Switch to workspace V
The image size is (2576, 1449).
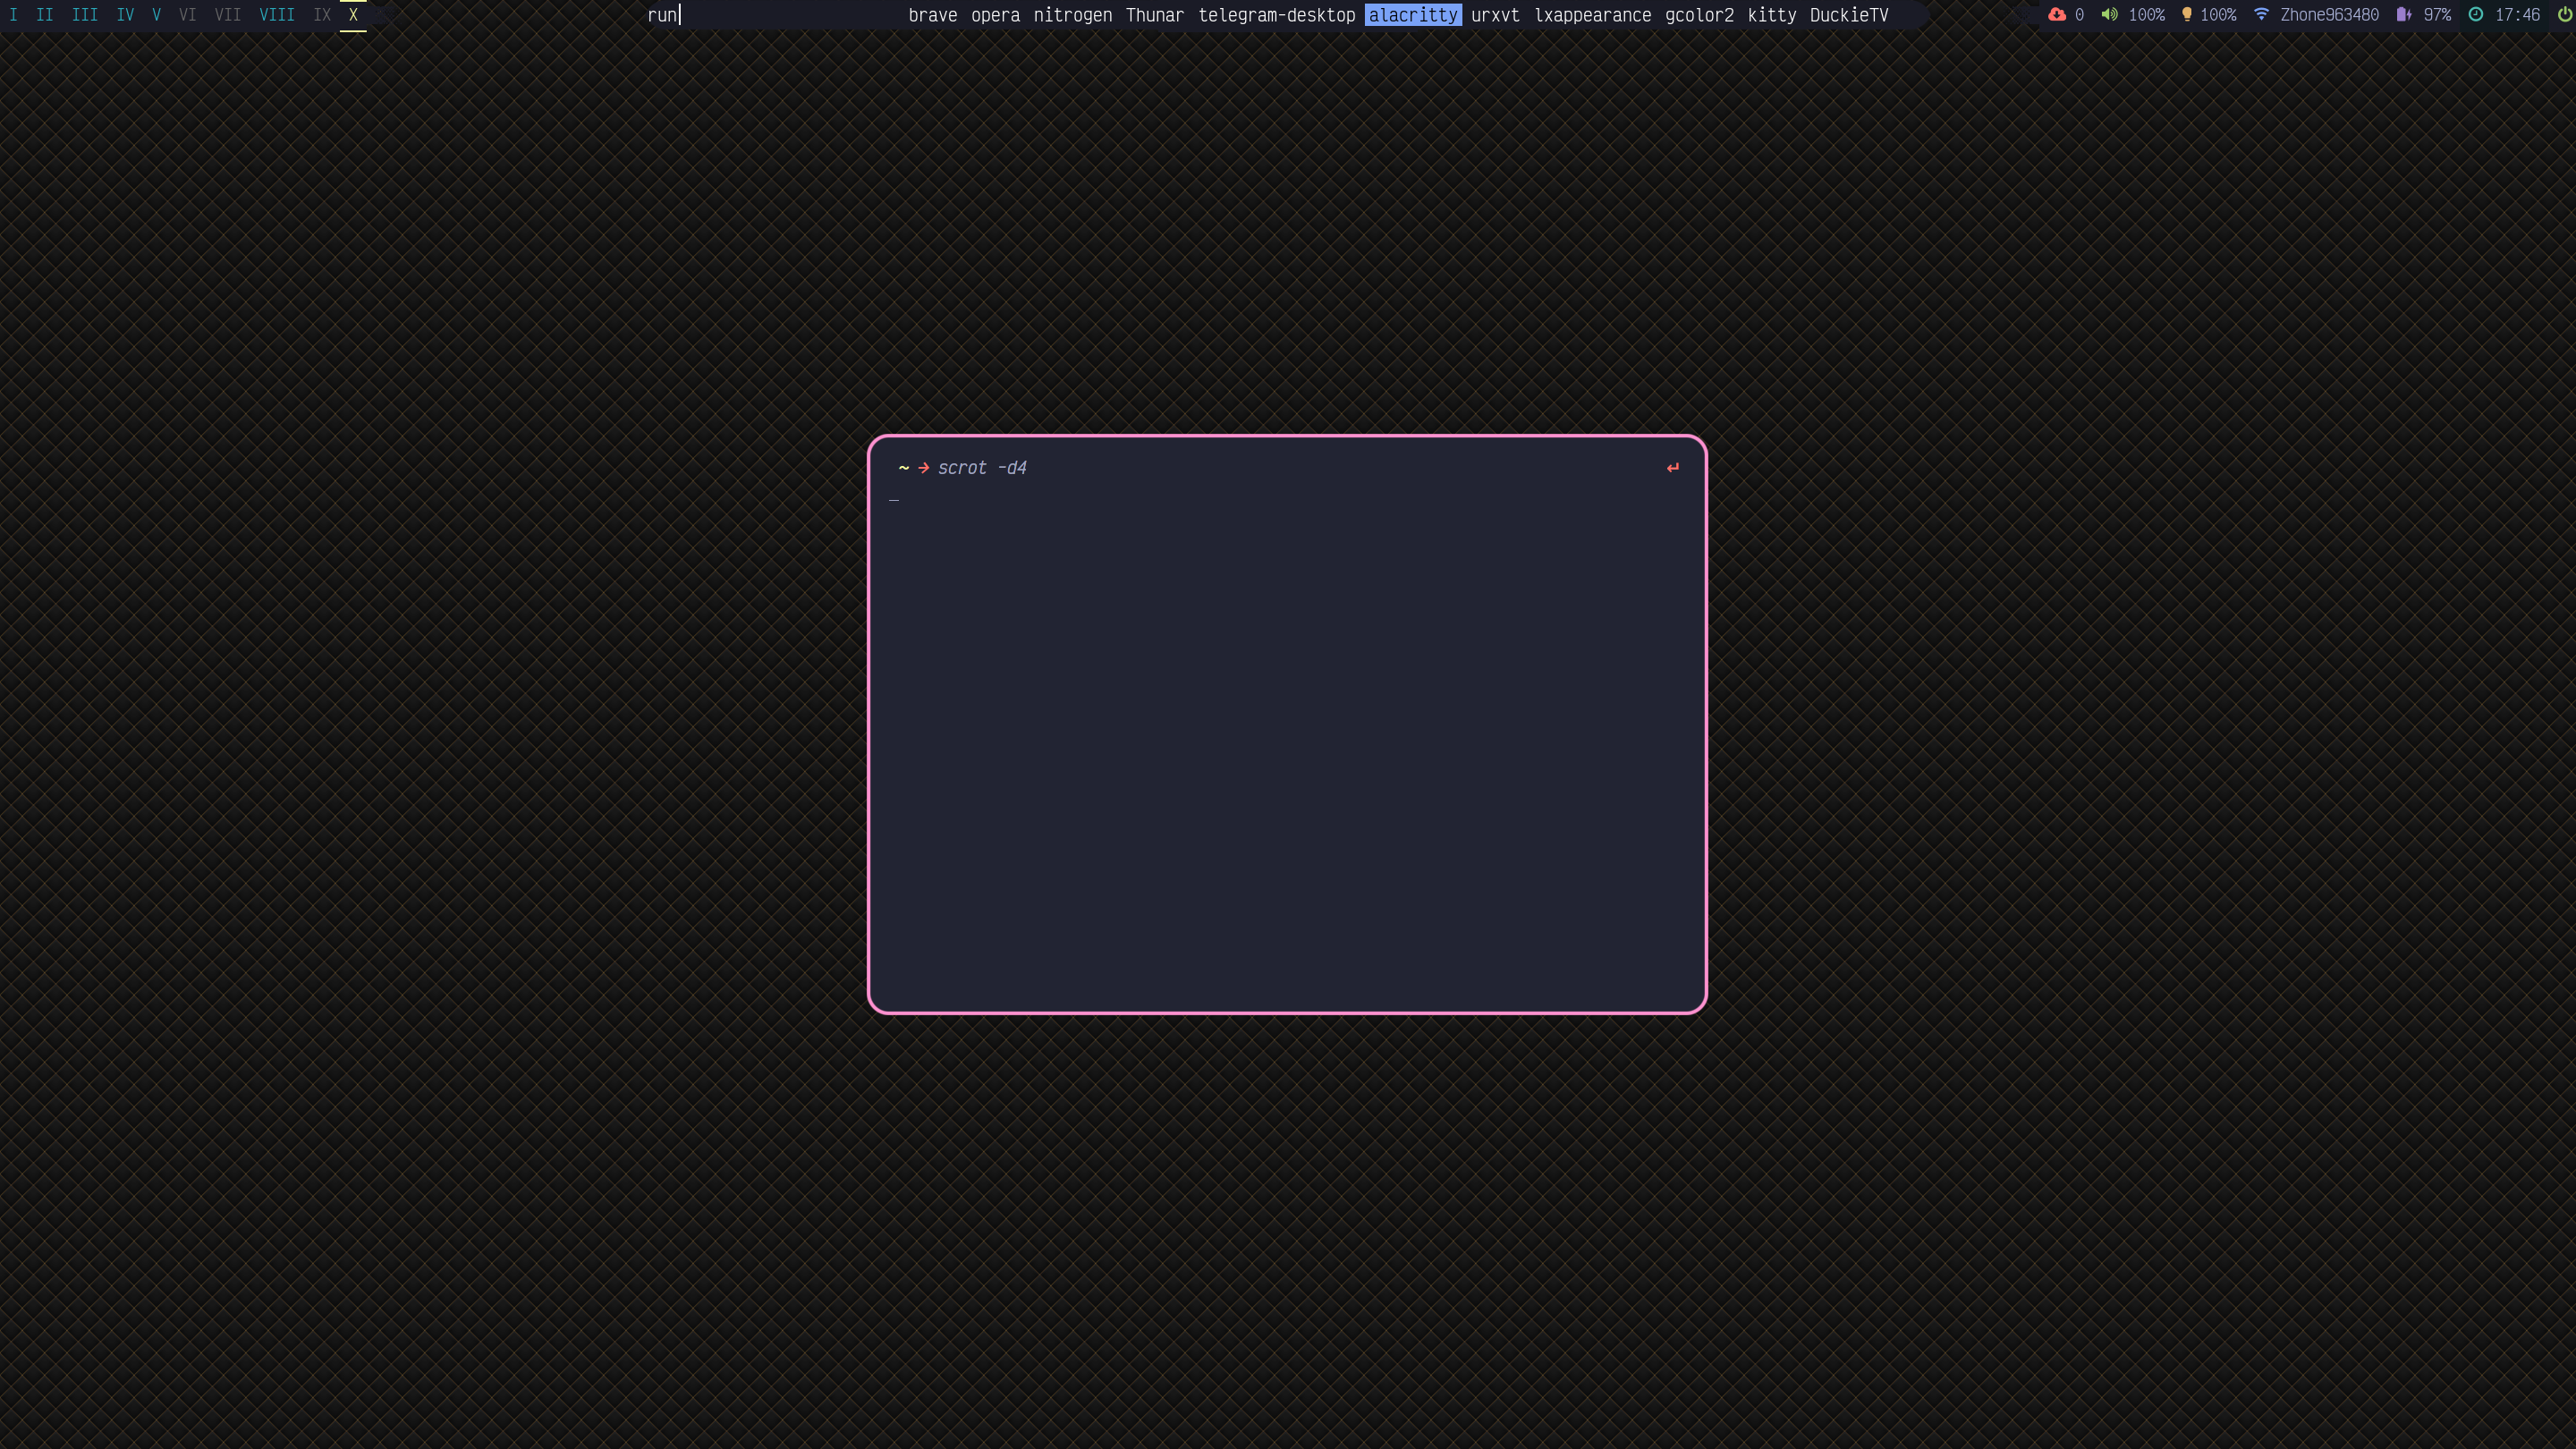point(156,15)
